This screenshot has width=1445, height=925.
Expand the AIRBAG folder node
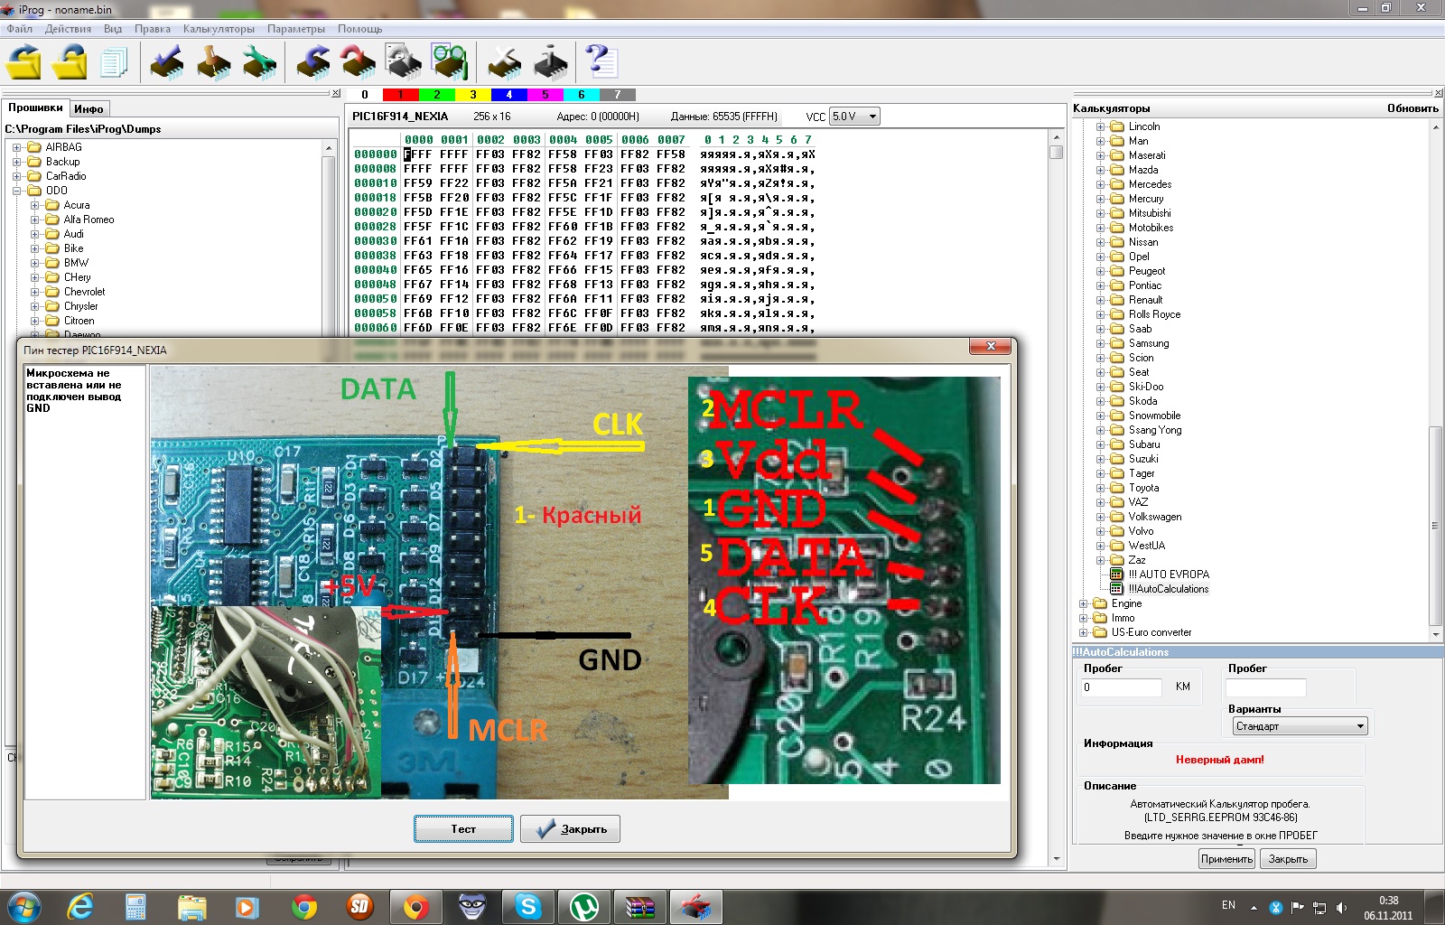16,147
